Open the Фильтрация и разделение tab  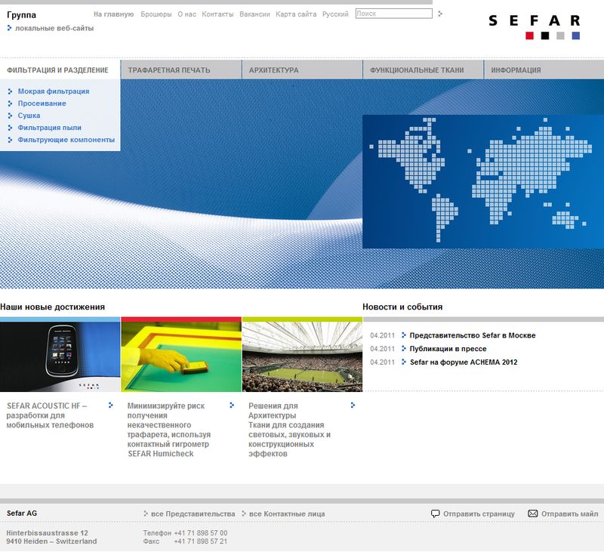point(60,69)
